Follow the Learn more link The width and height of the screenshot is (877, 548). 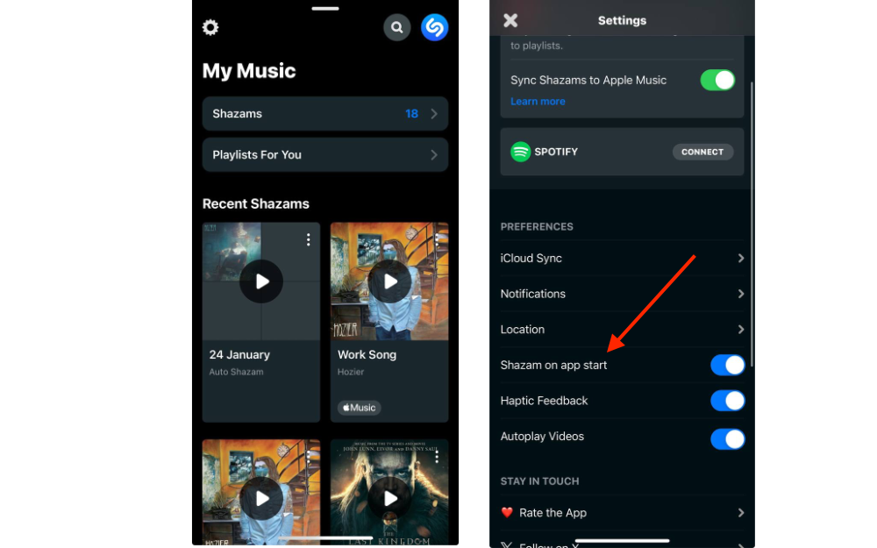pyautogui.click(x=538, y=101)
